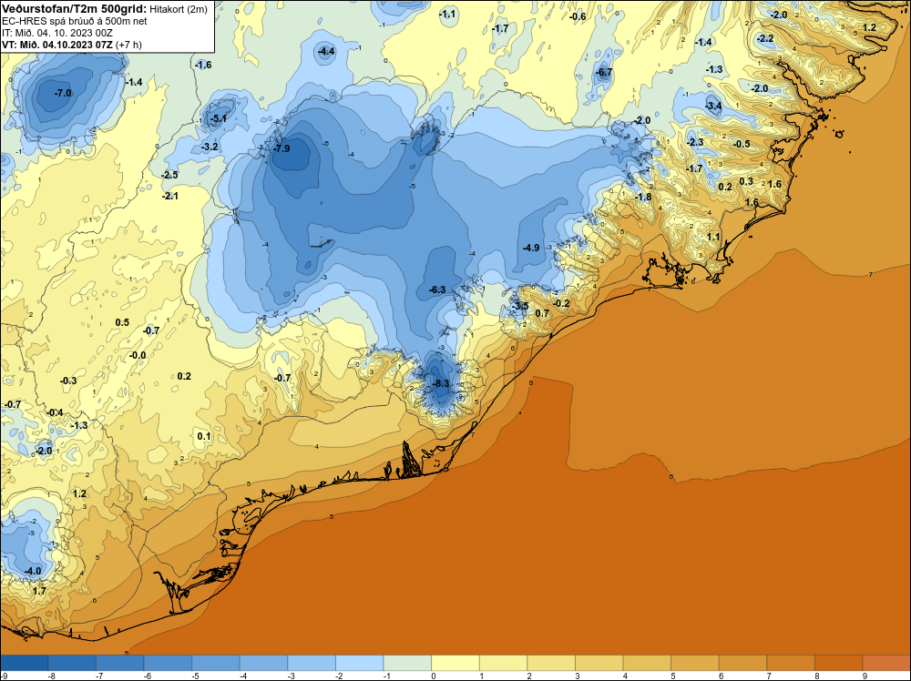The image size is (911, 681).
Task: Click the -0.6 temperature label
Action: coord(578,16)
